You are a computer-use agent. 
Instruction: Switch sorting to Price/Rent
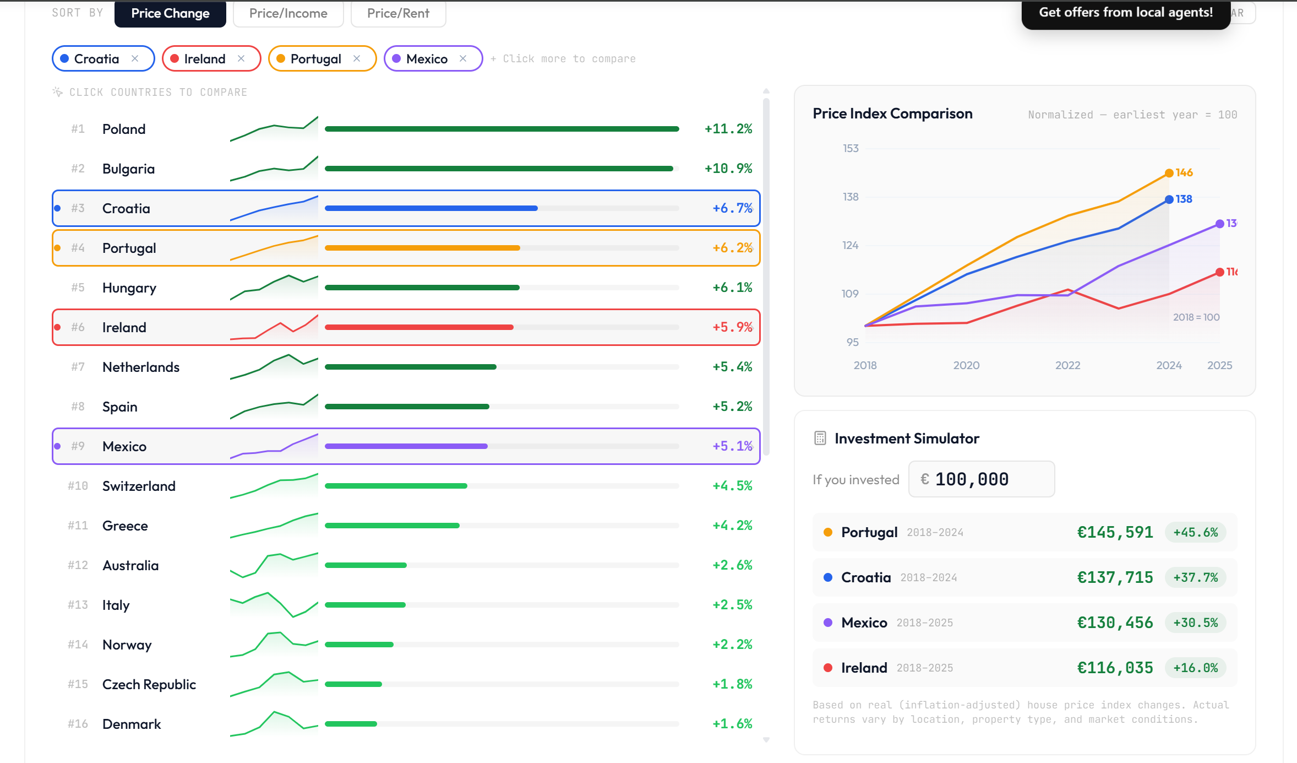(398, 13)
